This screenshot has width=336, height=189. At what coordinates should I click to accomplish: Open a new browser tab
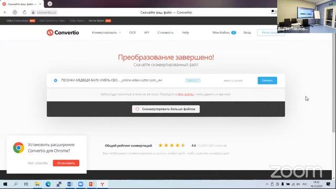click(50, 4)
